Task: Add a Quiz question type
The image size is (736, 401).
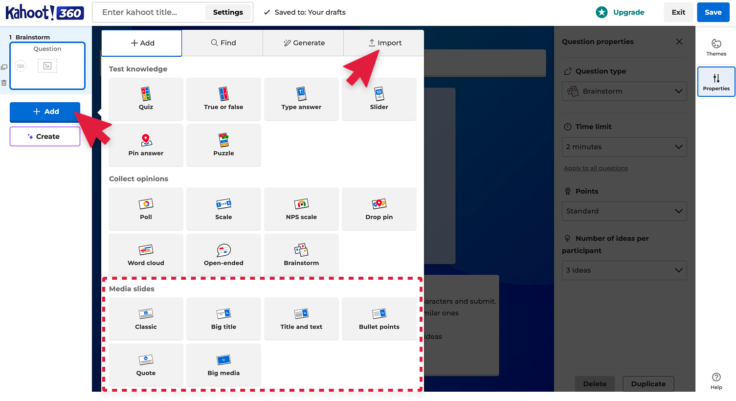Action: click(146, 99)
